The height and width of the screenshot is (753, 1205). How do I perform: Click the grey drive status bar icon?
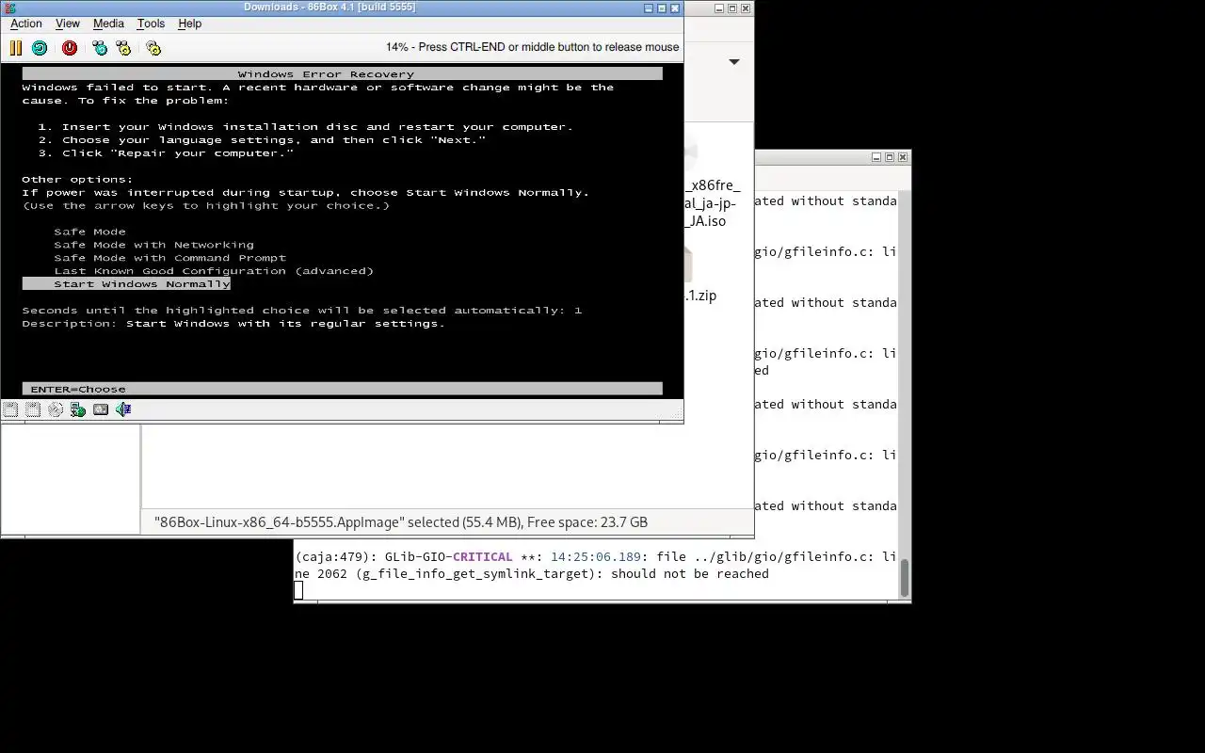[101, 409]
